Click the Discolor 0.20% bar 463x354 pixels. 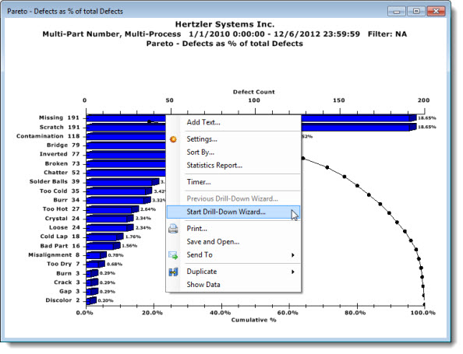click(91, 300)
